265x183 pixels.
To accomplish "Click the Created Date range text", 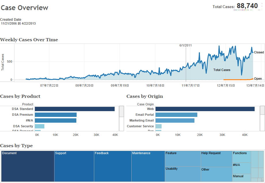I will pyautogui.click(x=18, y=23).
